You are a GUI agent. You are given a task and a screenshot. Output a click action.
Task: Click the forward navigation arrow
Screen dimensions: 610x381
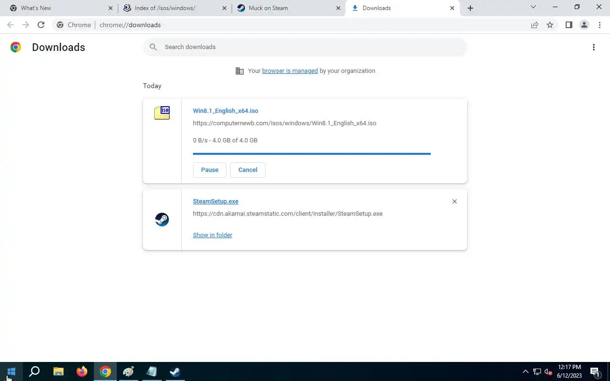[26, 25]
